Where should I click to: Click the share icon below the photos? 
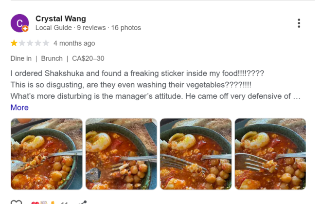coord(82,202)
